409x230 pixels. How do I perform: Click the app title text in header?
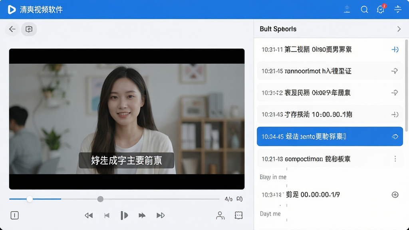(x=41, y=10)
